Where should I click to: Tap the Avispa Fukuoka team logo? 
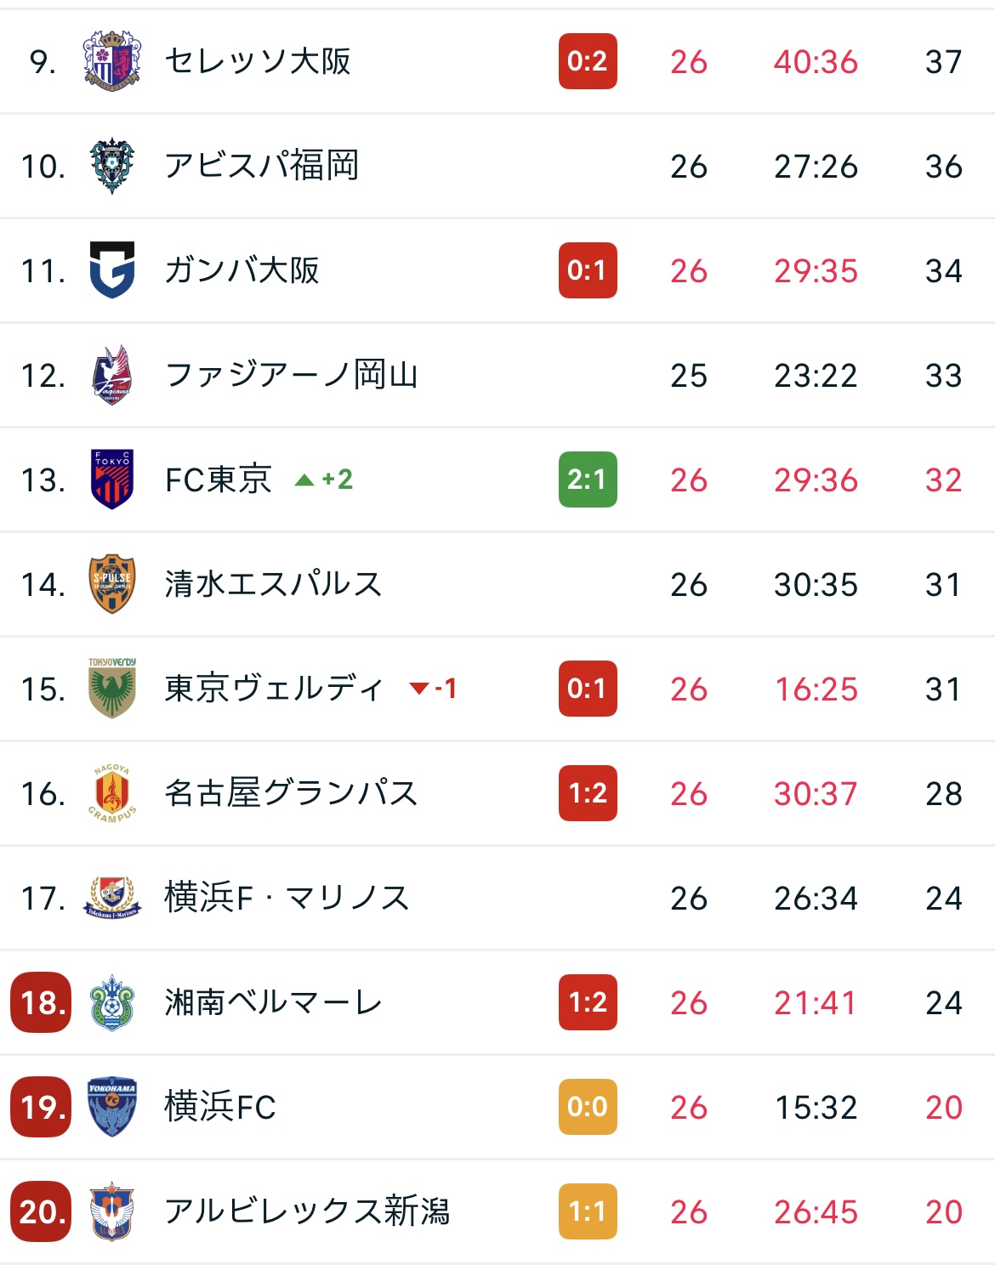tap(111, 166)
